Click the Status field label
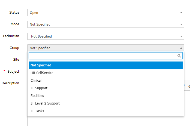190x126 pixels. [14, 13]
